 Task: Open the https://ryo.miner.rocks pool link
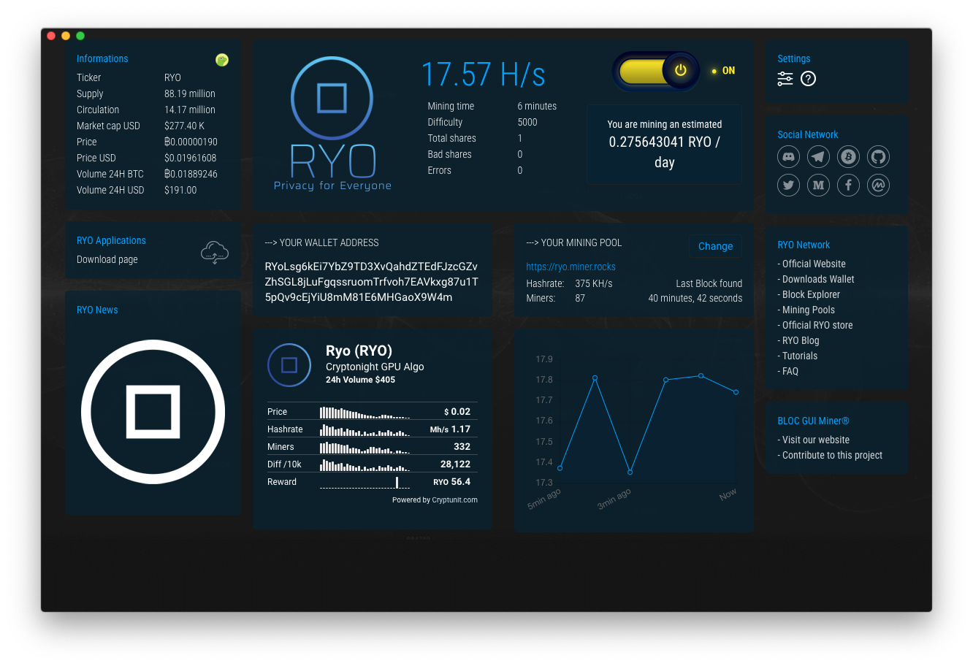(571, 267)
